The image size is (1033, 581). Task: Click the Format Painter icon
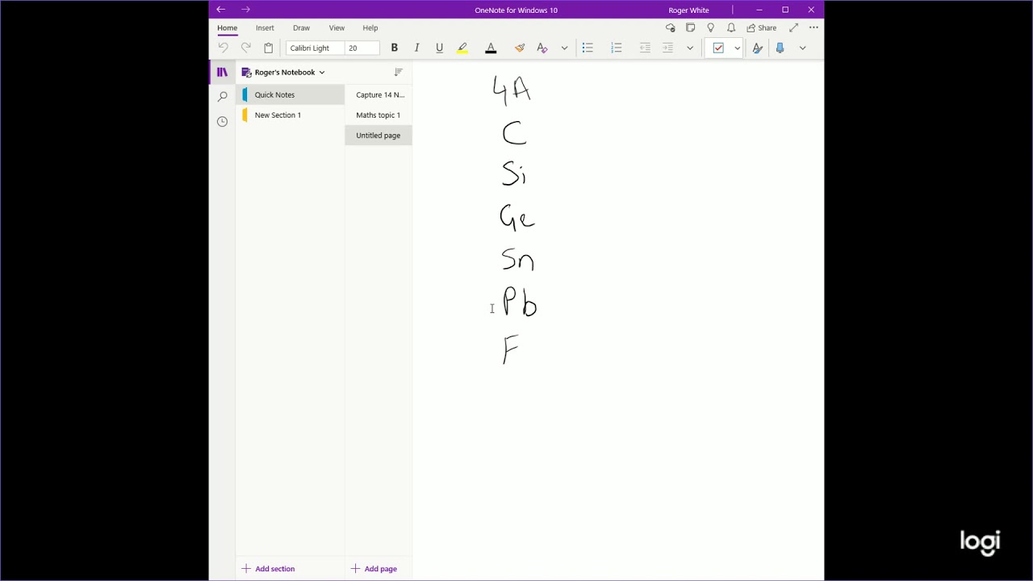pyautogui.click(x=520, y=48)
